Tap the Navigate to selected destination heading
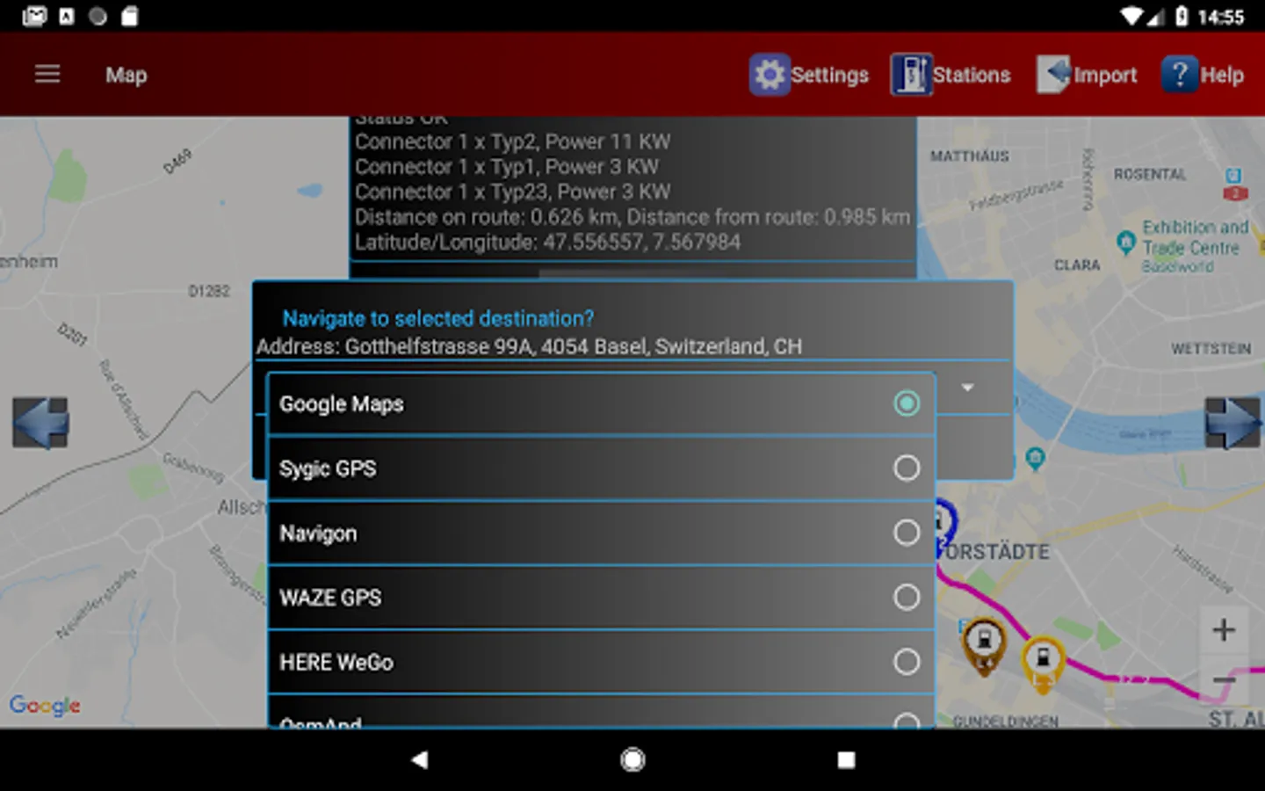 (x=437, y=318)
